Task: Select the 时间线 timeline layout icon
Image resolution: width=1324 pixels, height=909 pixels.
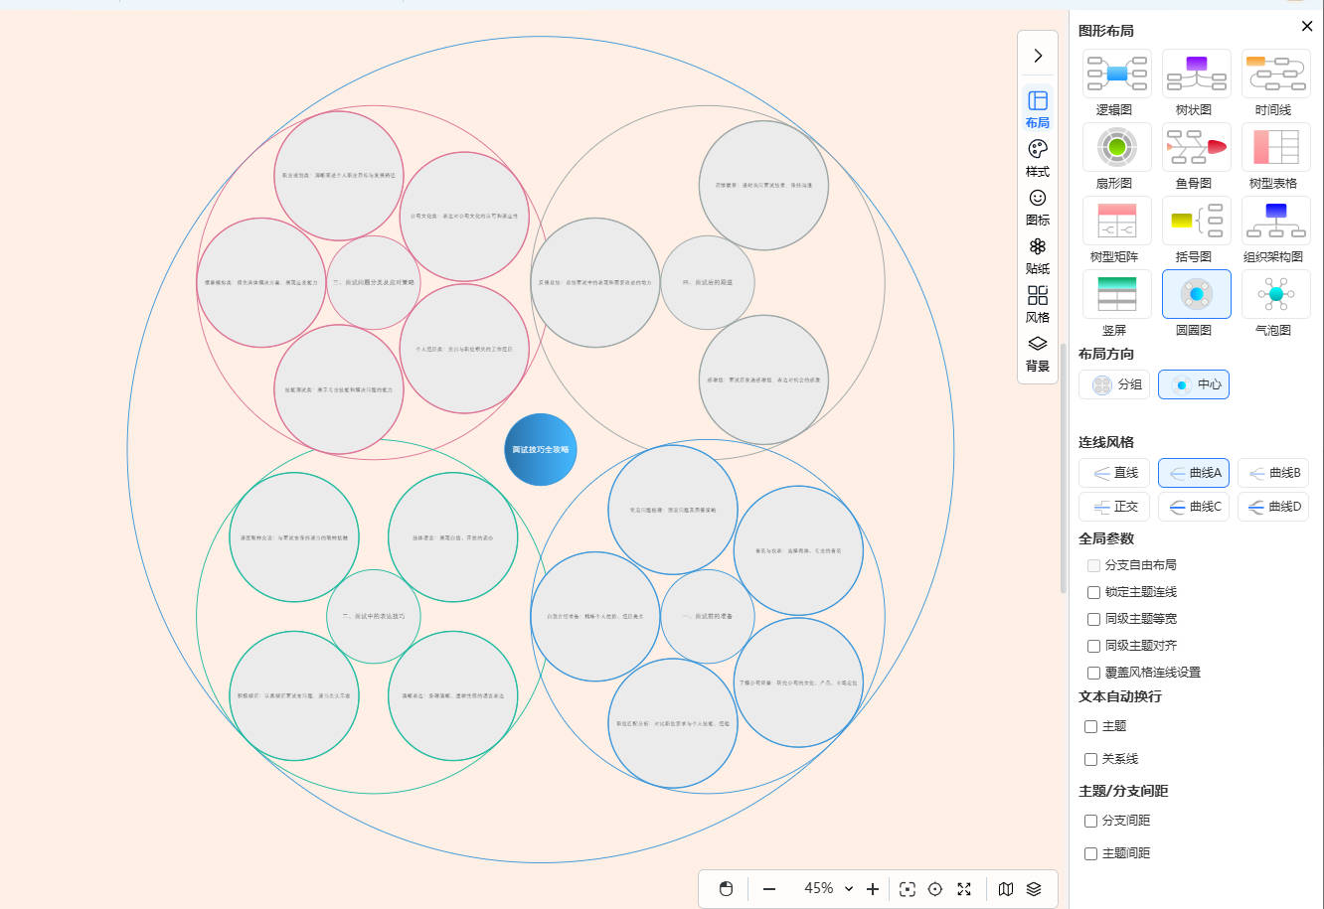Action: point(1275,74)
